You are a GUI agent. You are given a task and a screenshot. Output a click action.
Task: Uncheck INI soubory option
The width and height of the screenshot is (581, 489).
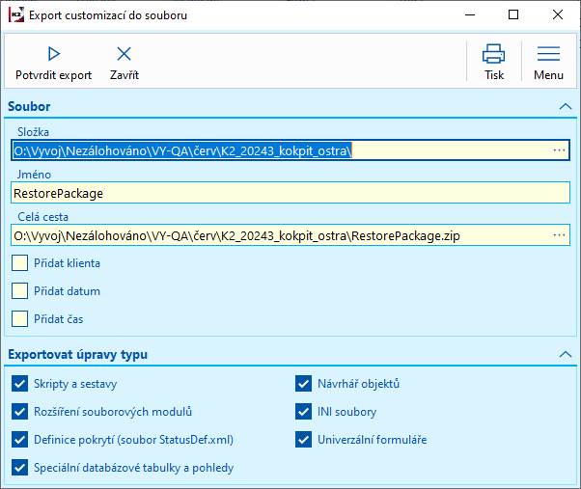tap(304, 412)
